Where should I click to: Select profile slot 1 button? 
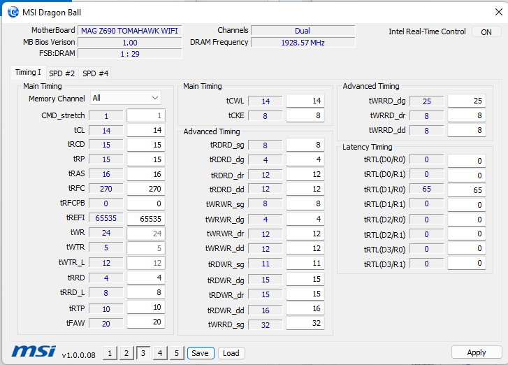(110, 353)
